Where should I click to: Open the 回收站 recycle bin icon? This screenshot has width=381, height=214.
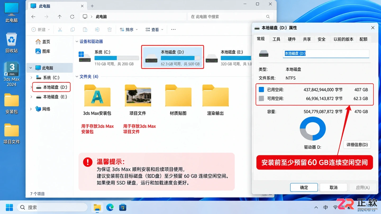[x=12, y=43]
